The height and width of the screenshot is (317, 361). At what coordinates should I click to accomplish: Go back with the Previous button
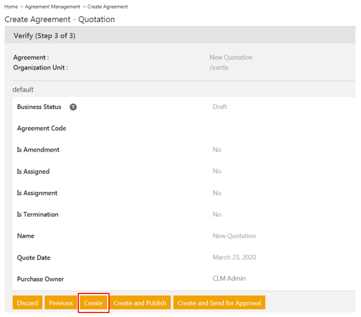click(61, 303)
